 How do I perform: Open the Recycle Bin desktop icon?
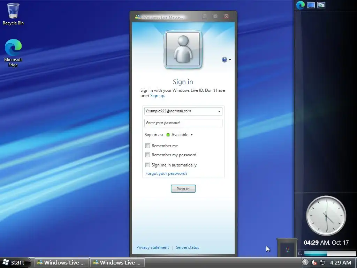(13, 14)
